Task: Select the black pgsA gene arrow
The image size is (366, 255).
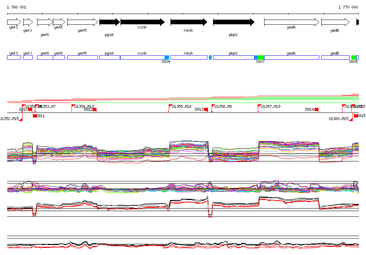Action: click(110, 22)
